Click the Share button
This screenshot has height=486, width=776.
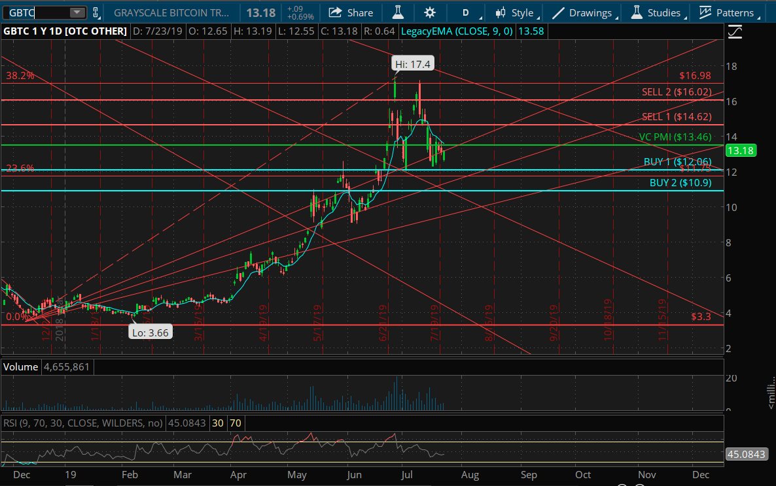351,12
